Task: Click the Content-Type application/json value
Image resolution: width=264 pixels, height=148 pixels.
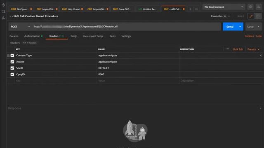Action: tap(138, 55)
